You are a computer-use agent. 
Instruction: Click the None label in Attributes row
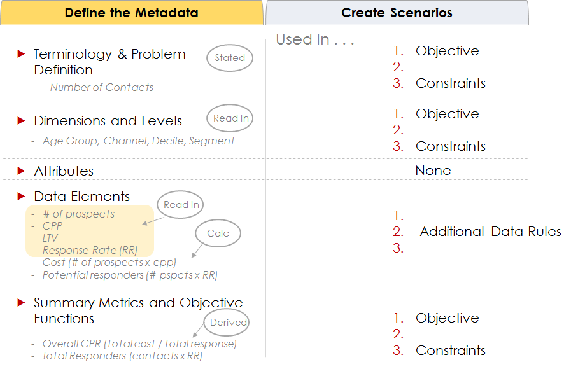click(433, 171)
